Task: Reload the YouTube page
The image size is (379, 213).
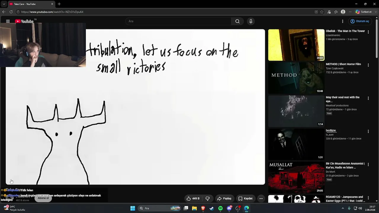Action: click(x=11, y=12)
